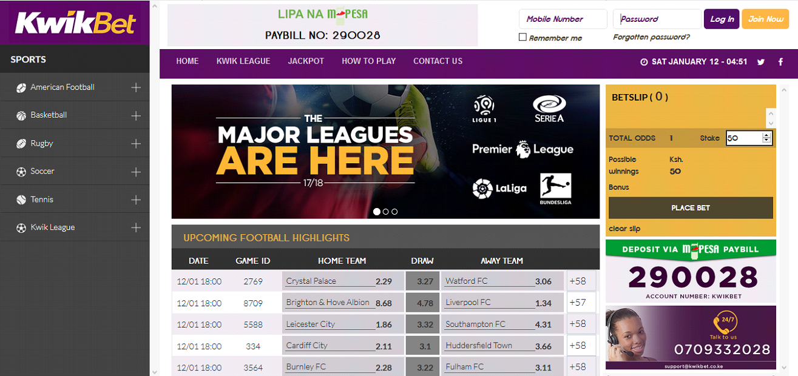The height and width of the screenshot is (376, 798).
Task: Click the Rugby ball icon
Action: click(x=21, y=144)
